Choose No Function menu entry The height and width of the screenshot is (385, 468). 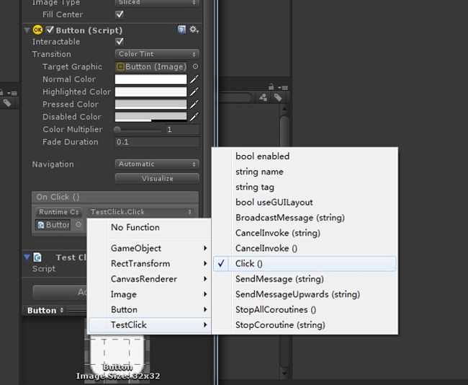click(150, 227)
